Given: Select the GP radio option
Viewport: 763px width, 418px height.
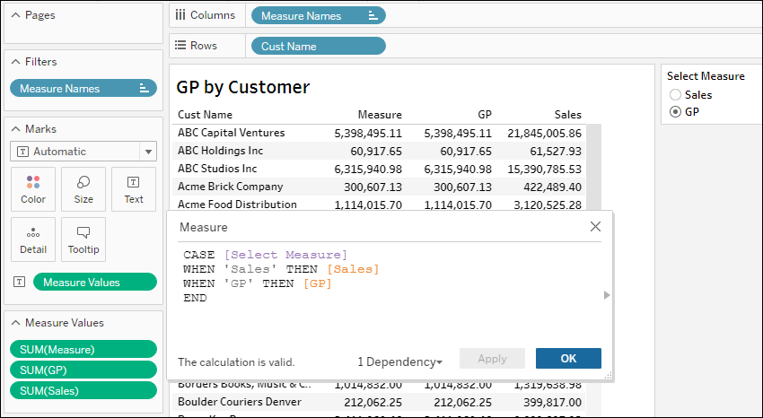Looking at the screenshot, I should pos(676,112).
